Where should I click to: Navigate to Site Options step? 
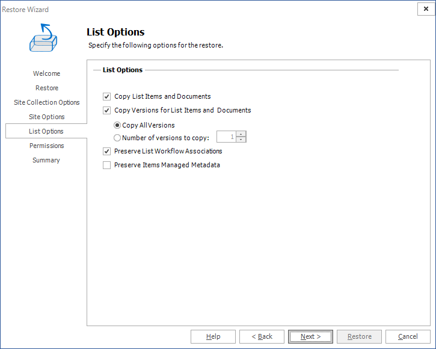tap(46, 117)
